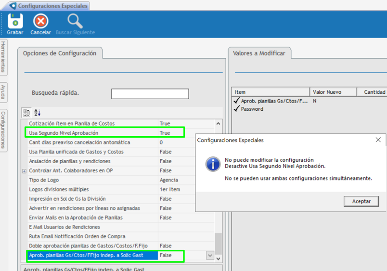Click the Cantidad column header

(372, 92)
